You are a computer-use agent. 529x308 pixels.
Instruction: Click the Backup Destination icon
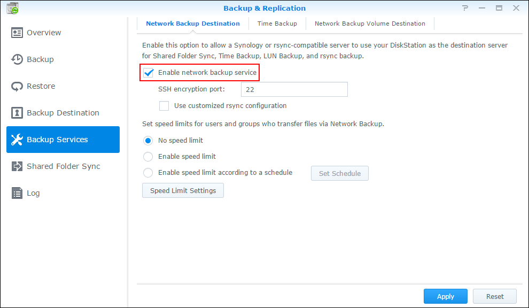point(17,113)
